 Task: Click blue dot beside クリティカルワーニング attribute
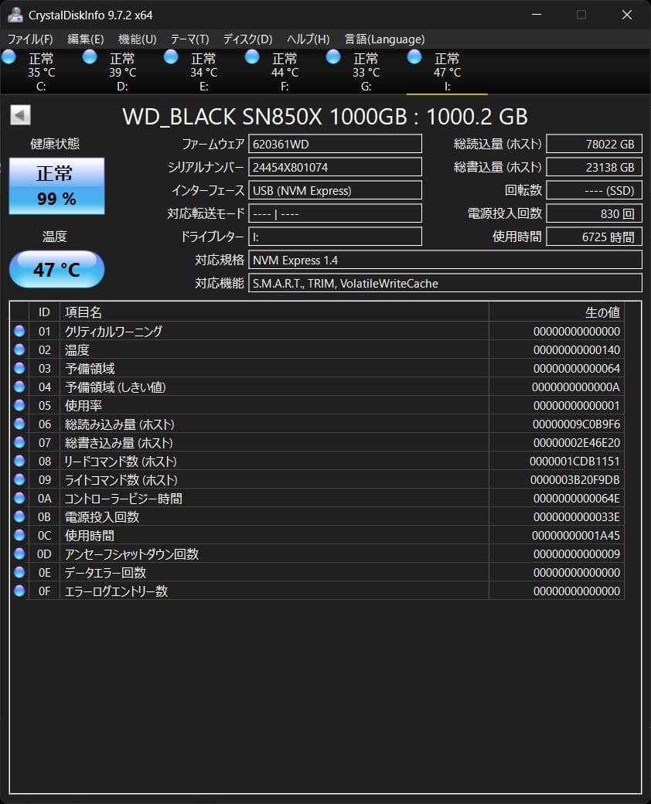[x=19, y=332]
